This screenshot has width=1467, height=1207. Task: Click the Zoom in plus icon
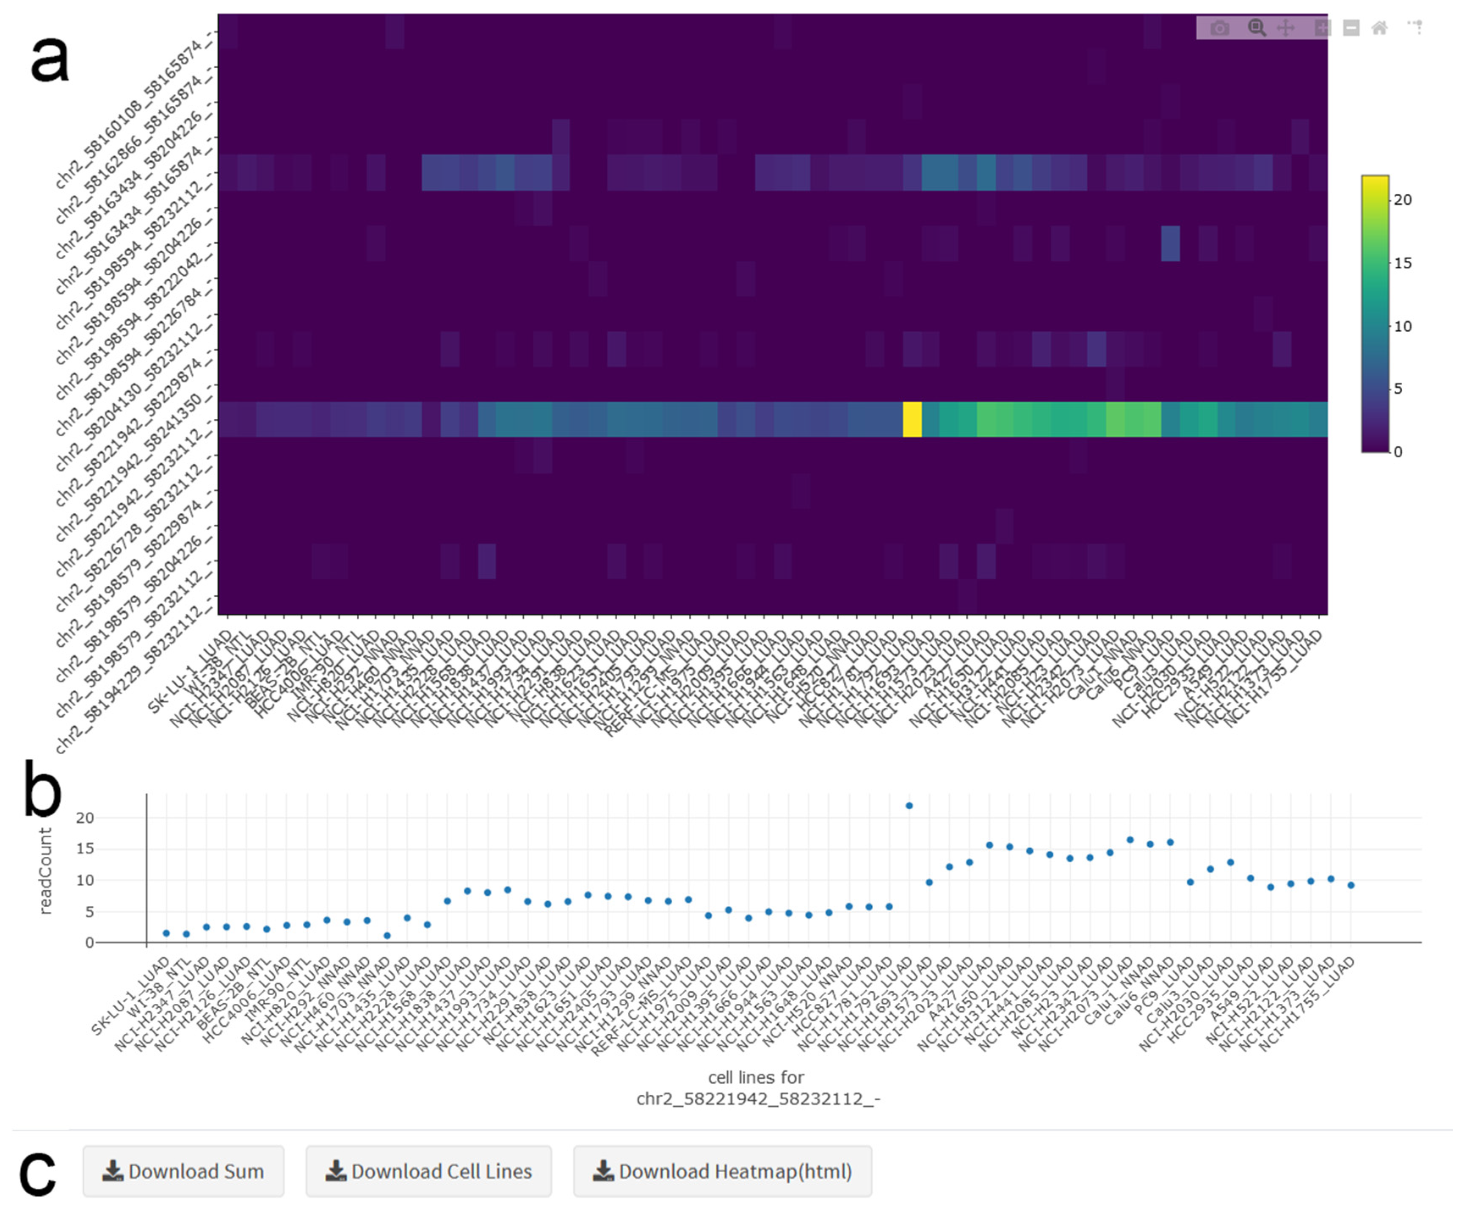tap(1323, 28)
